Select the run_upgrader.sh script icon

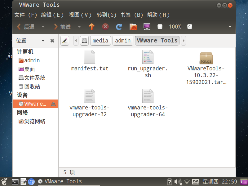click(x=148, y=57)
